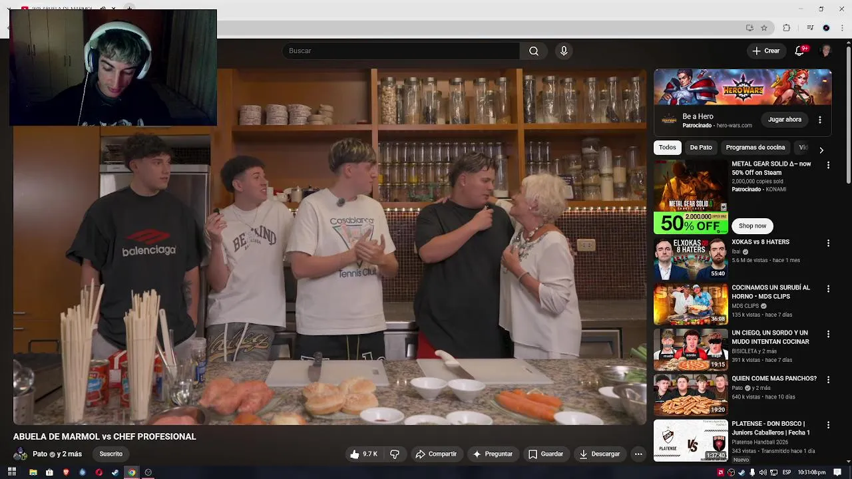The width and height of the screenshot is (852, 479).
Task: Open the network tray icon
Action: click(x=773, y=473)
